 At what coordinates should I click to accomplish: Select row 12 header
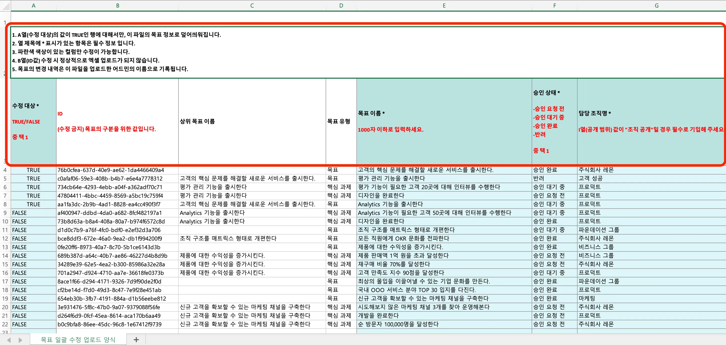coord(5,239)
